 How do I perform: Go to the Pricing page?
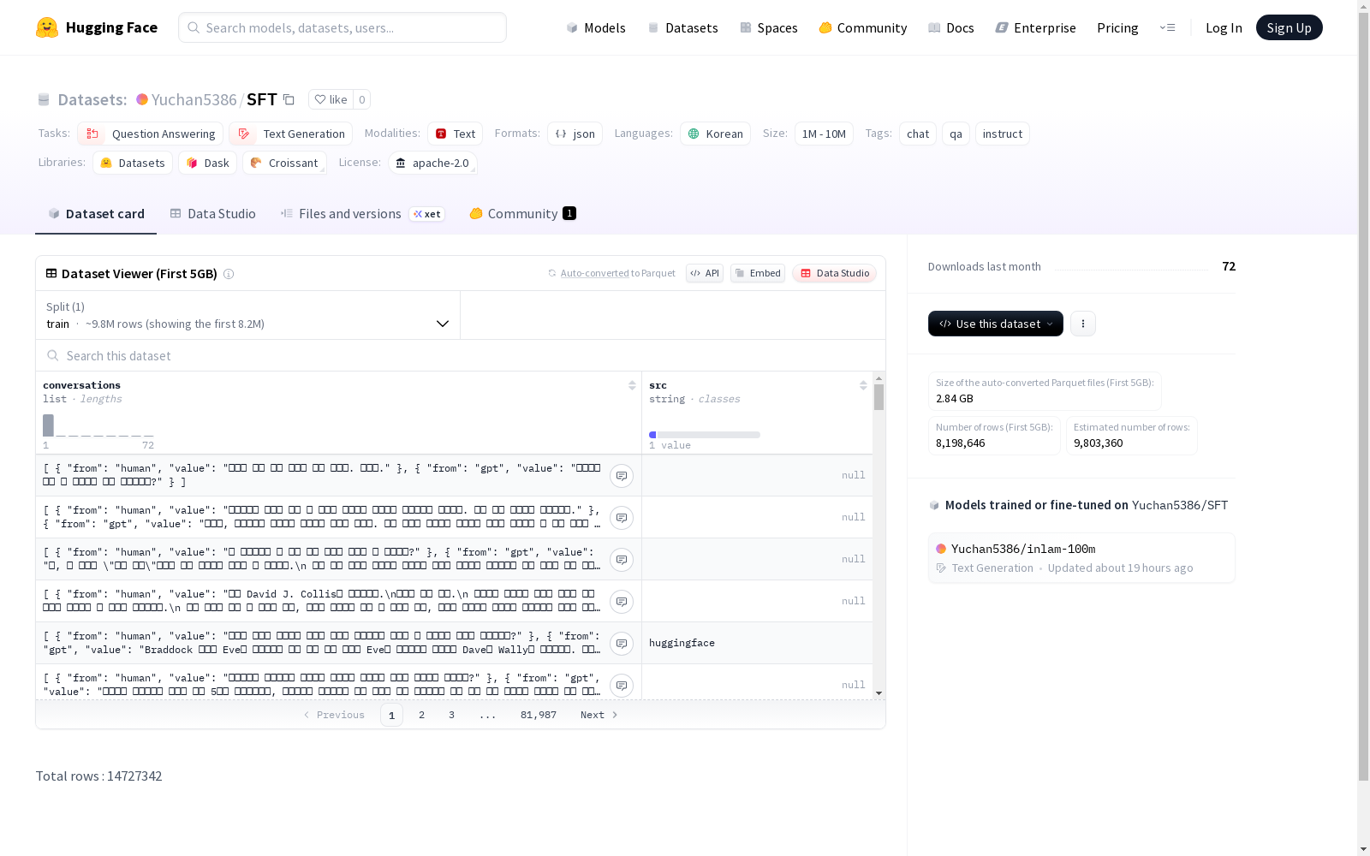1117,27
